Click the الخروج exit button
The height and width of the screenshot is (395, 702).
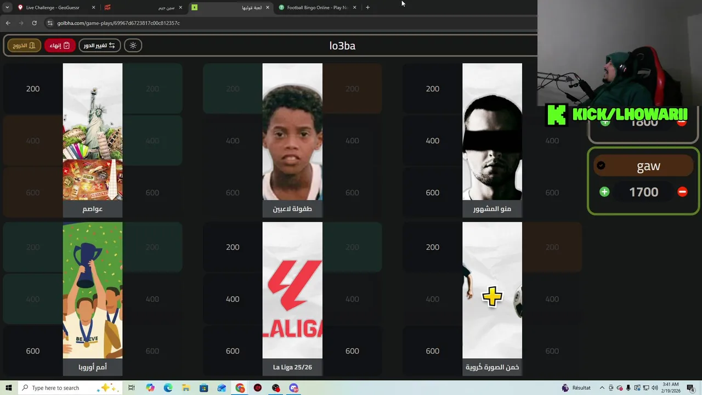pos(24,46)
